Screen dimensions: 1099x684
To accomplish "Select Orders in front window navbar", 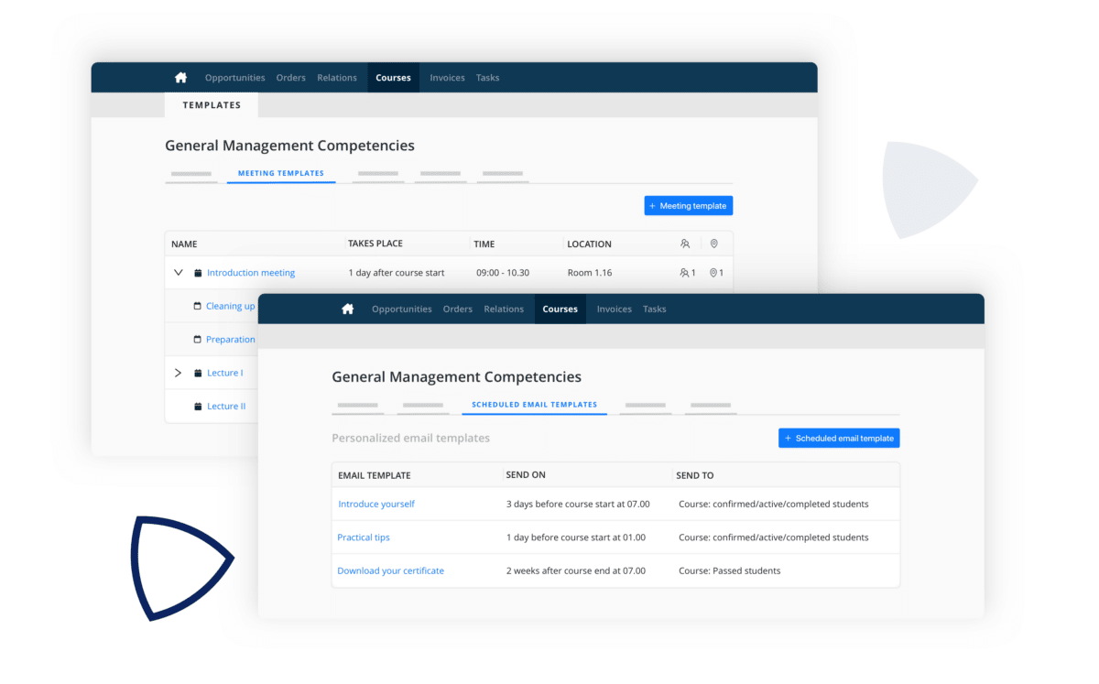I will tap(458, 309).
